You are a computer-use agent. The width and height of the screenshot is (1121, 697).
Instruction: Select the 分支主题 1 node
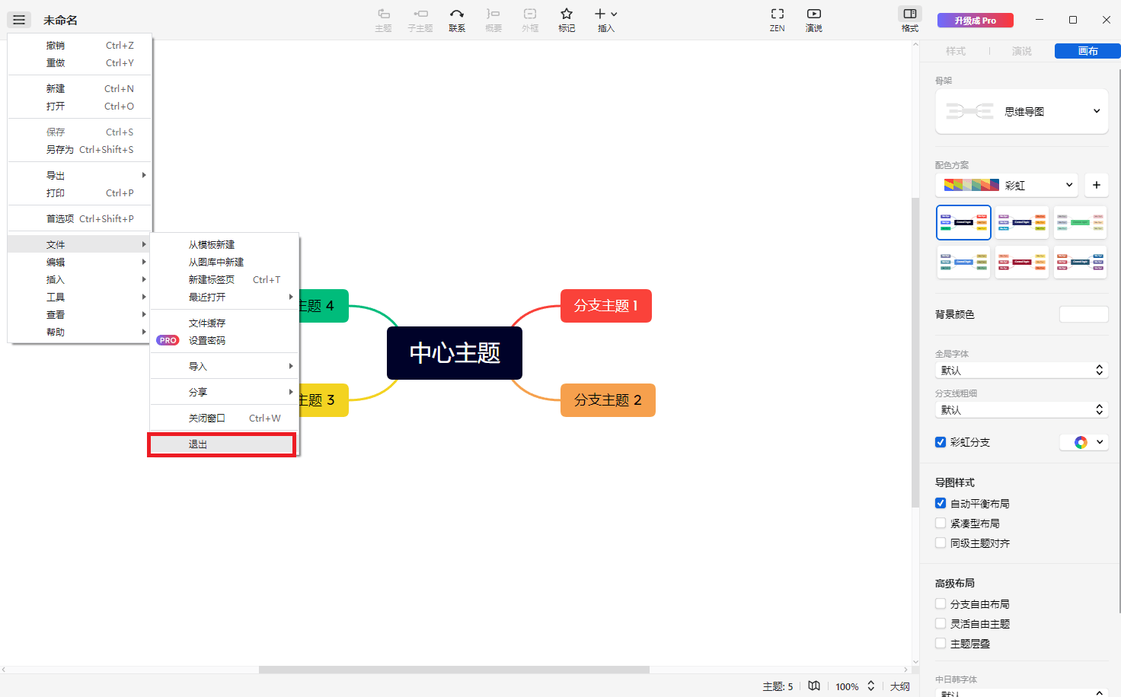tap(606, 306)
